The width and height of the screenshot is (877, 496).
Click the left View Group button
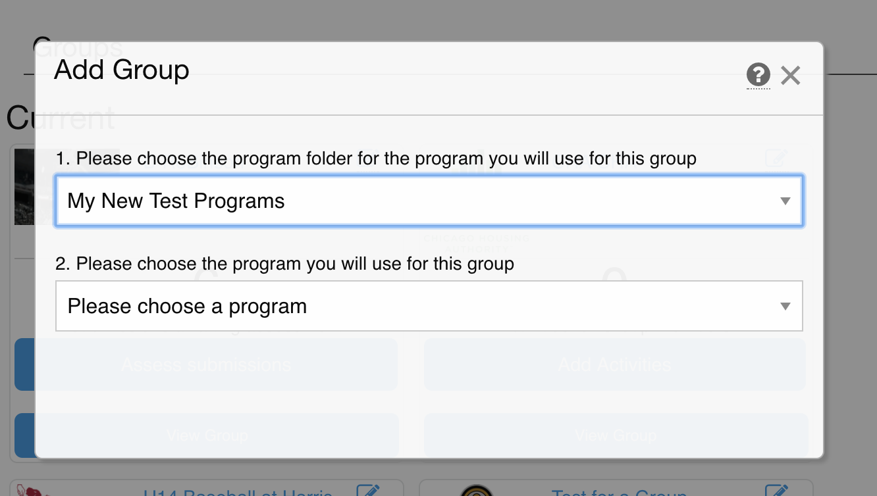point(207,435)
